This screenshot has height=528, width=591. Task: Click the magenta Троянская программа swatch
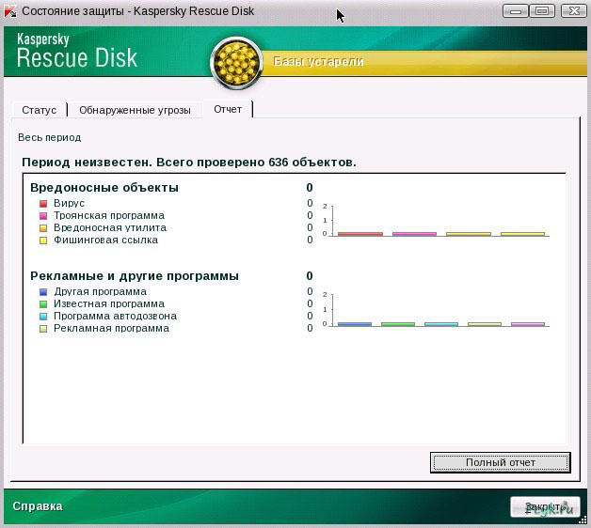[43, 216]
